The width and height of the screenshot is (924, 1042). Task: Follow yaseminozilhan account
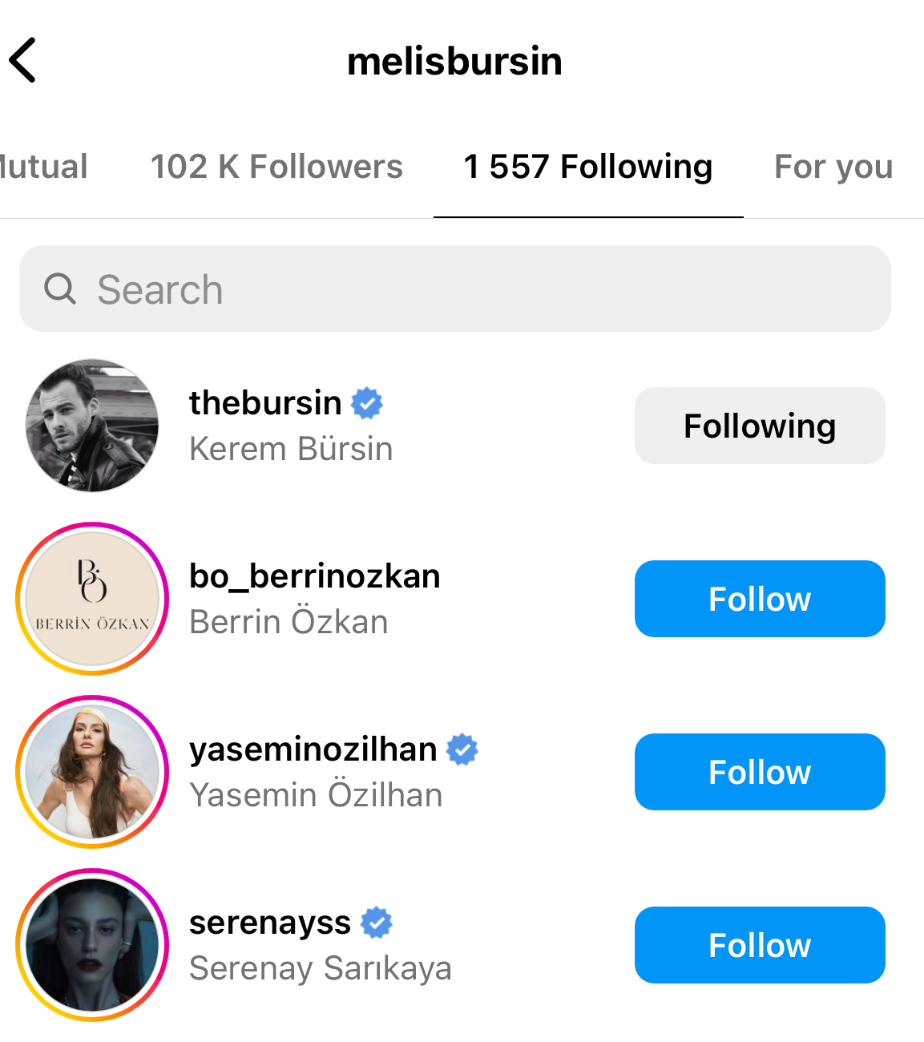tap(760, 772)
